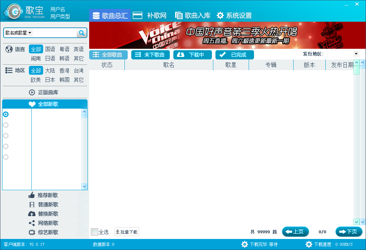
Task: Click the heart icon in 全部新歌
Action: [x=32, y=104]
